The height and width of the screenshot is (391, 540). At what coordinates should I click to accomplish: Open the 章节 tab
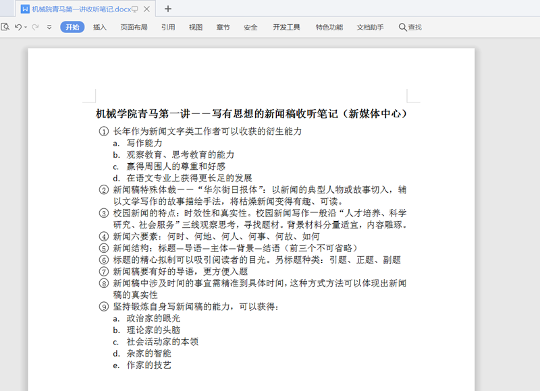click(x=223, y=27)
